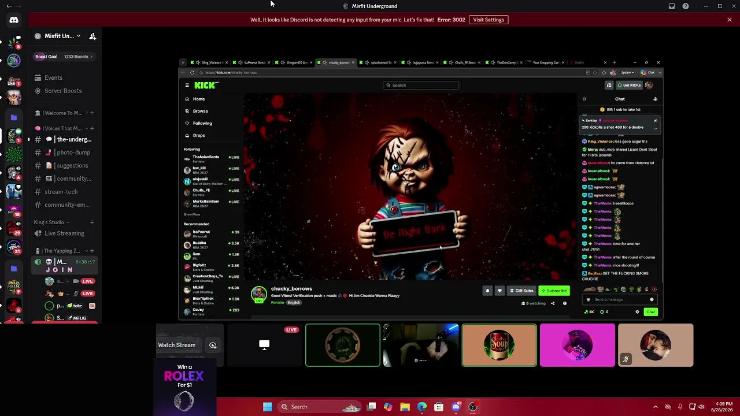
Task: Click the Kick logo
Action: [206, 86]
